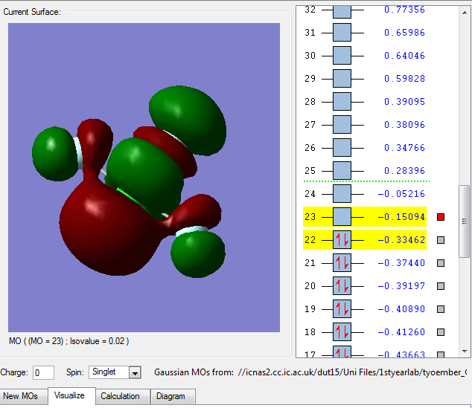Select the orbital box for MO 28
The image size is (472, 408).
[342, 102]
